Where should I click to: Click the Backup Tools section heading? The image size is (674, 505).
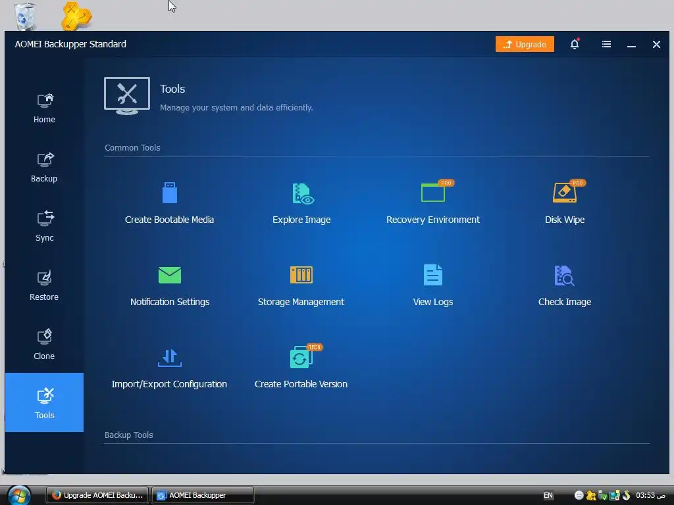pyautogui.click(x=128, y=435)
